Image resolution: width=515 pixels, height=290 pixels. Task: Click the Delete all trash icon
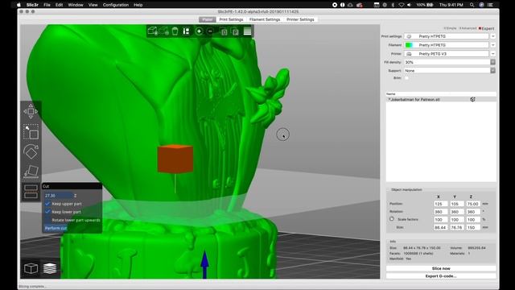(x=175, y=31)
